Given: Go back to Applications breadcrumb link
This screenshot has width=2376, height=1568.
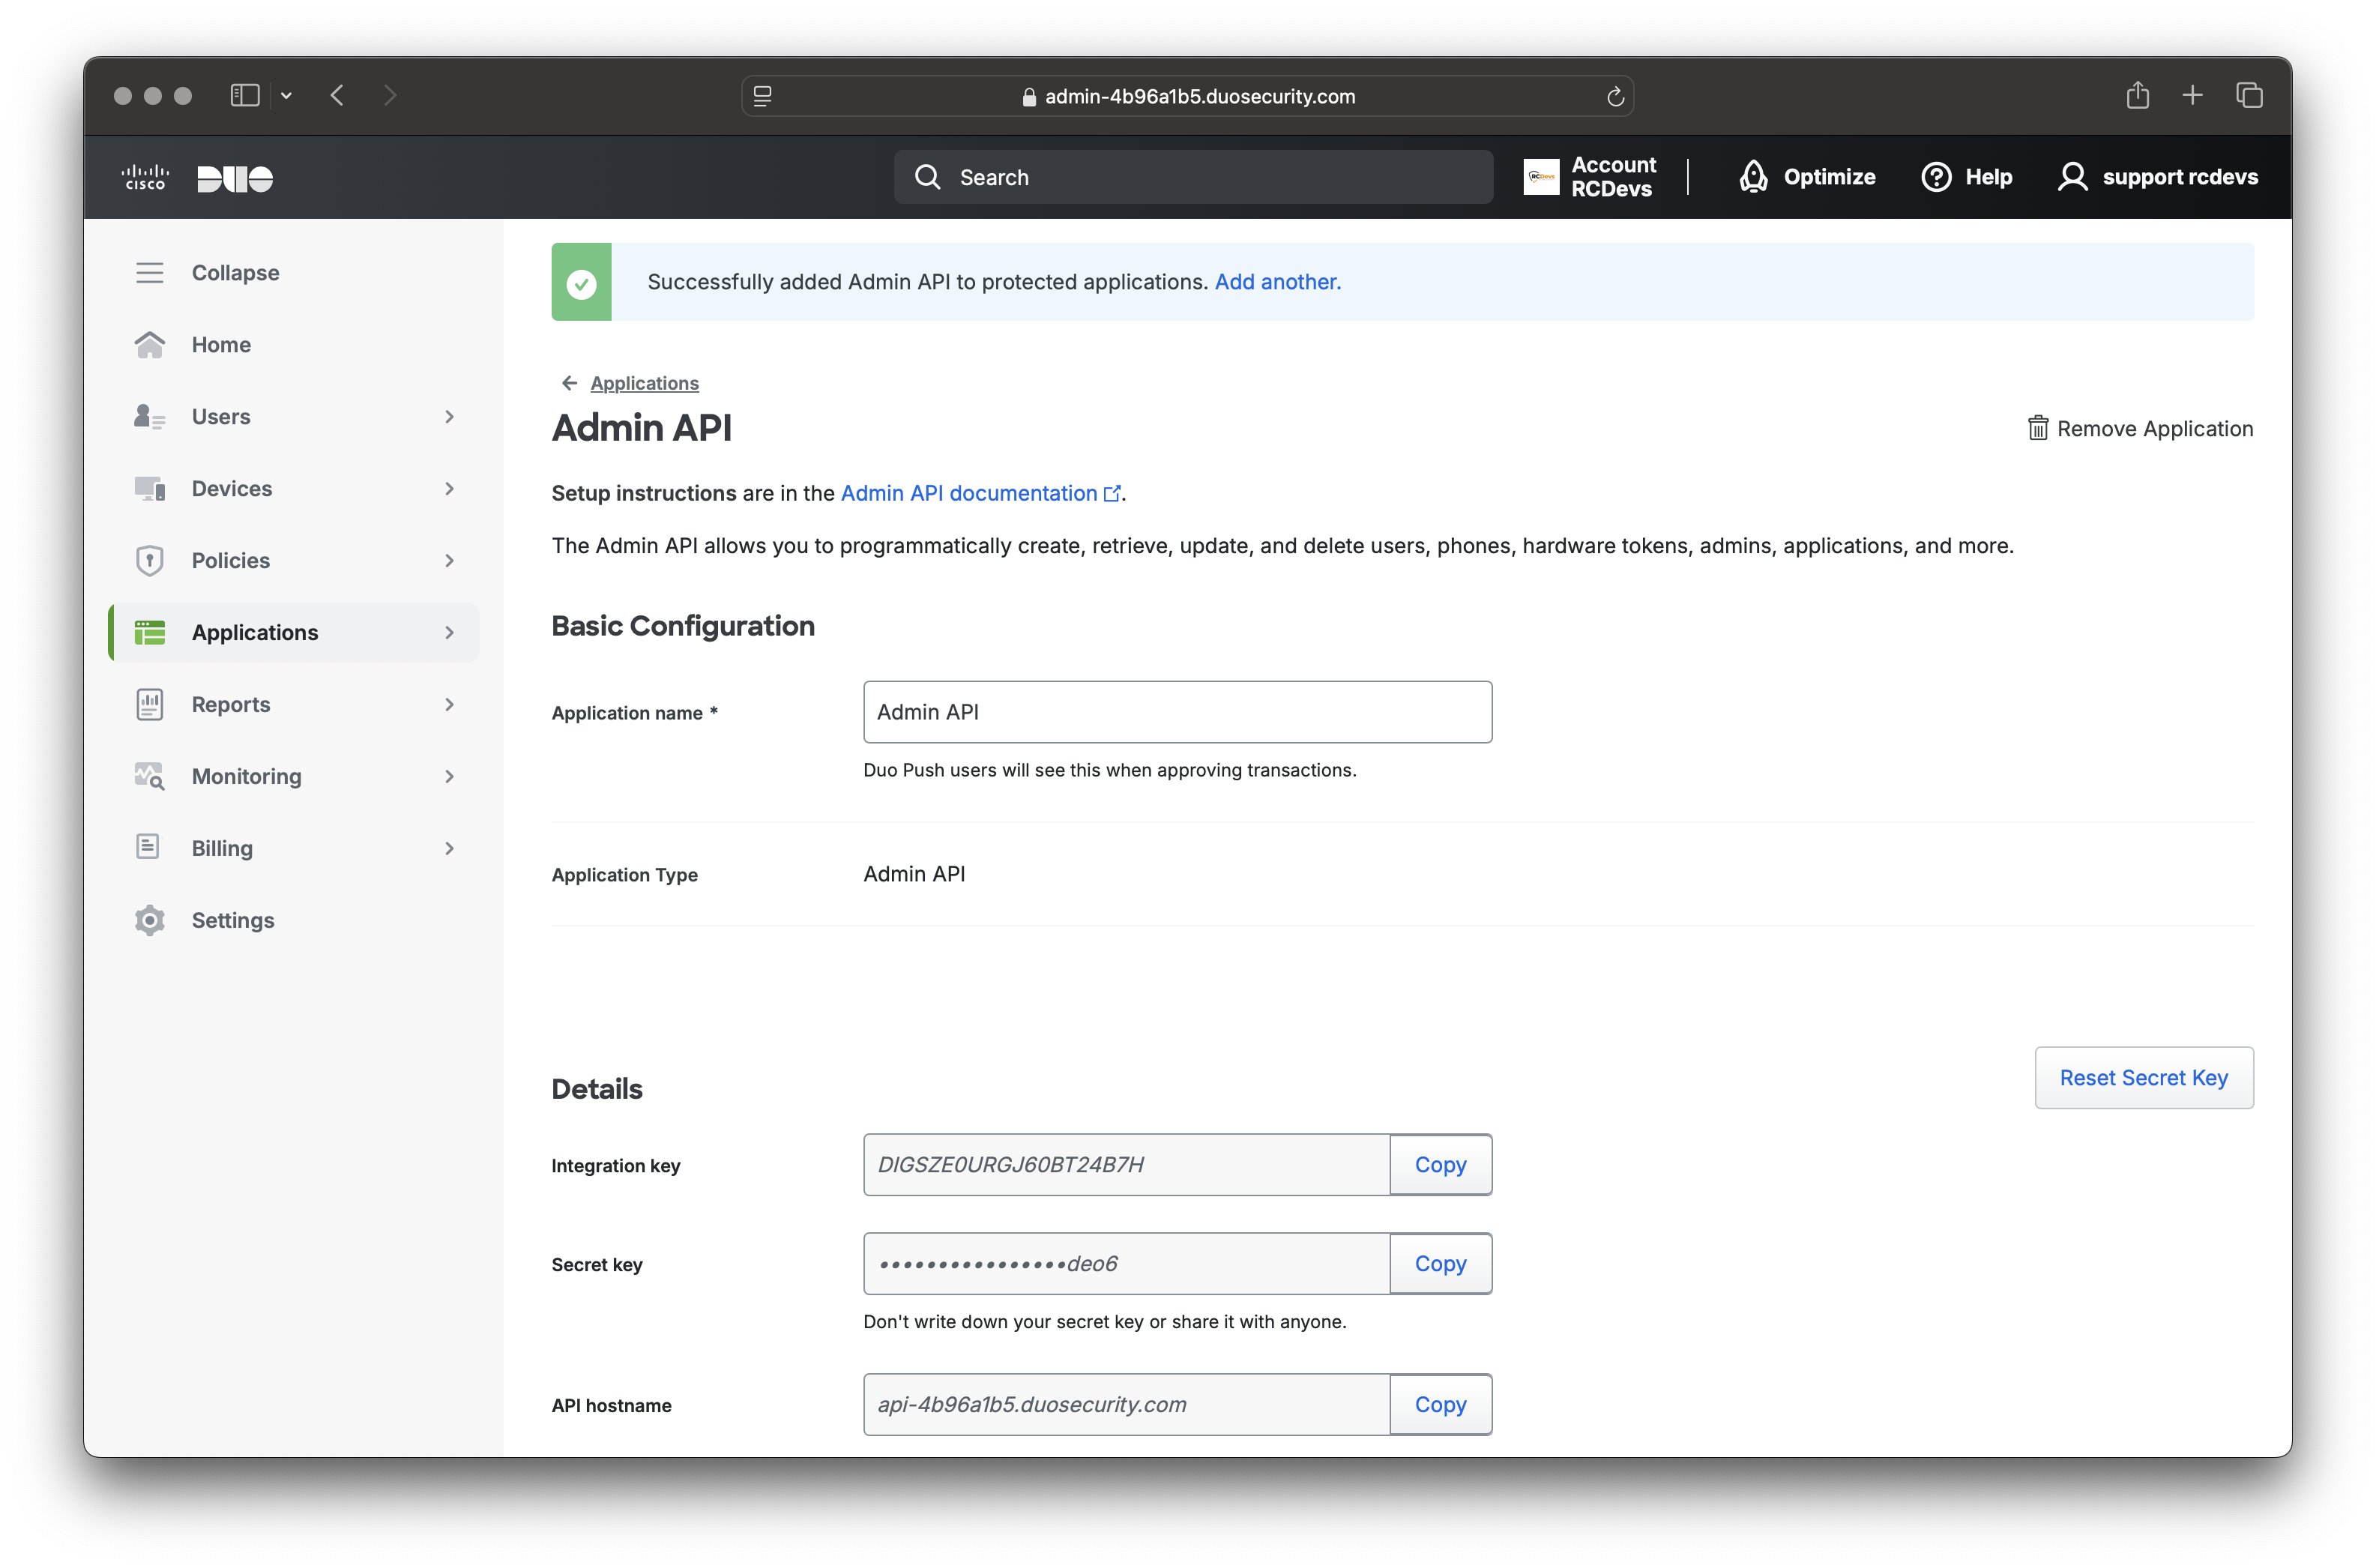Looking at the screenshot, I should [x=644, y=383].
